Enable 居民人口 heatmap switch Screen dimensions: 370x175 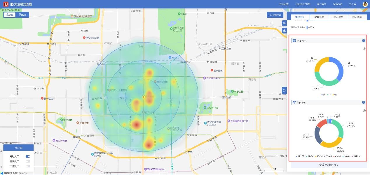(28, 161)
